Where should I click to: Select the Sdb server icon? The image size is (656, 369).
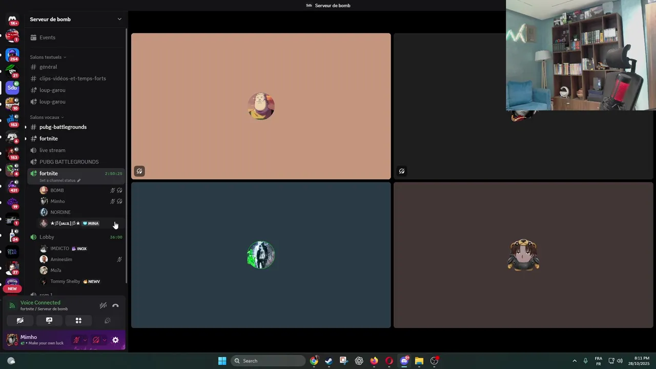click(x=12, y=88)
